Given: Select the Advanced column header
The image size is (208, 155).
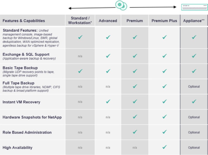Looking at the screenshot, I should point(108,21).
